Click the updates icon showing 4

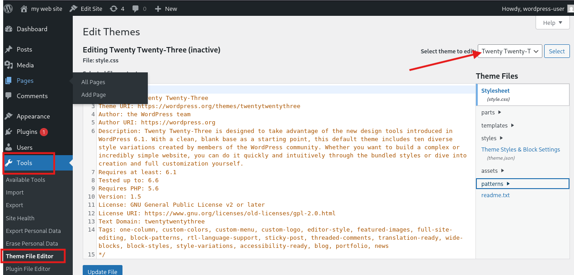[x=113, y=9]
